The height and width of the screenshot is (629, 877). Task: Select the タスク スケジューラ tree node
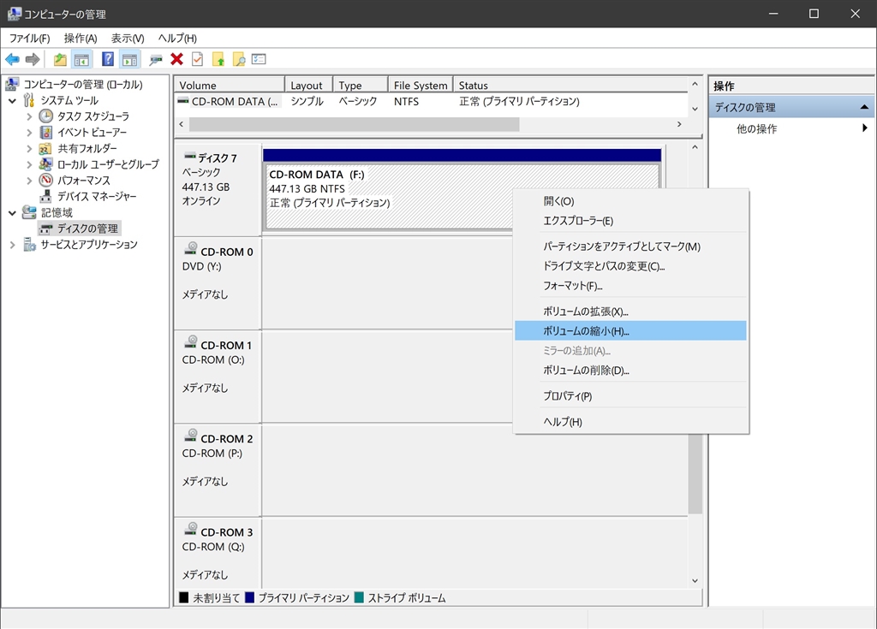(x=92, y=116)
